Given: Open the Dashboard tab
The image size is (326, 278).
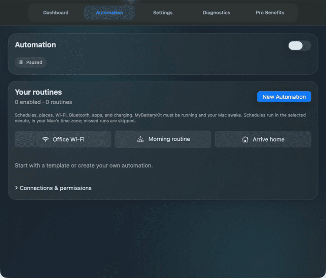Looking at the screenshot, I should (x=56, y=13).
